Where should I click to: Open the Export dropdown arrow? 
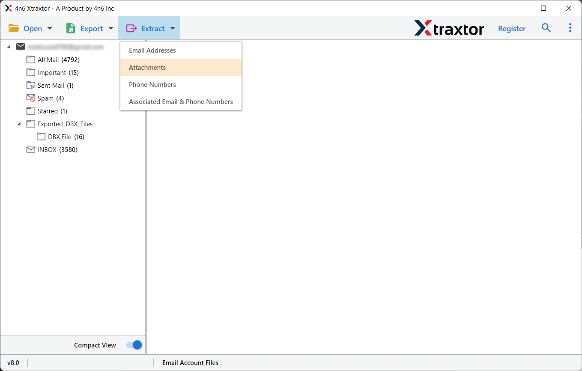tap(110, 28)
